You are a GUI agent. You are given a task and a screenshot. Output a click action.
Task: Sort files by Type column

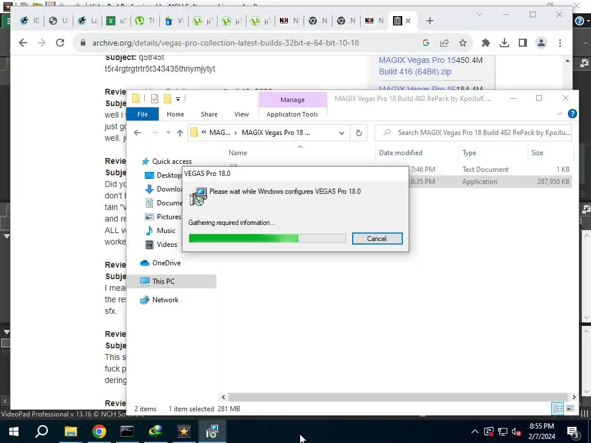pyautogui.click(x=469, y=152)
